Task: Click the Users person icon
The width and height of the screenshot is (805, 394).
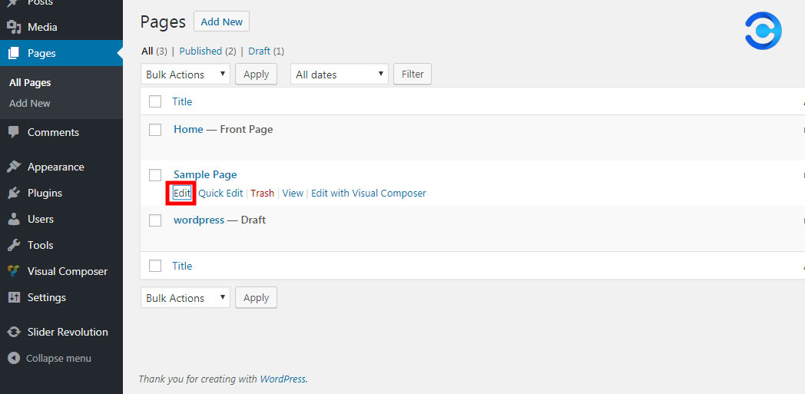Action: coord(14,219)
